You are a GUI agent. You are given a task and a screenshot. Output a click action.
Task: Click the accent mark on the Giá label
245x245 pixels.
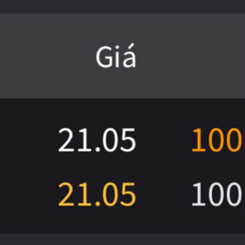131,46
